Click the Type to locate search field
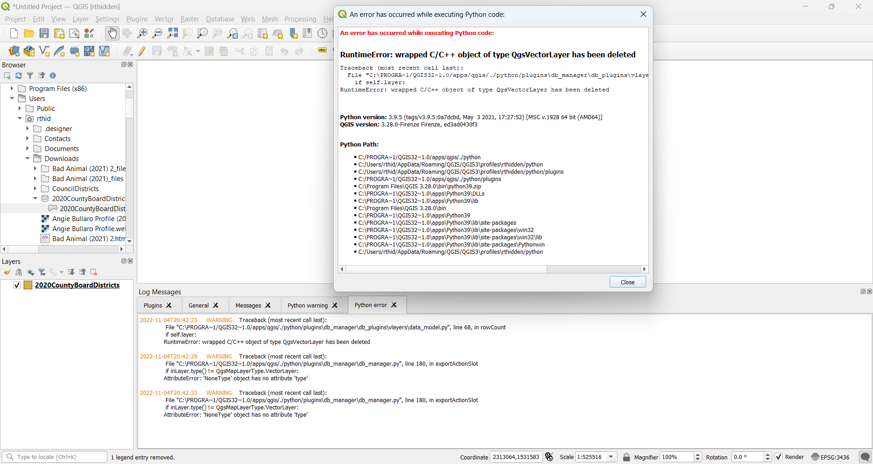This screenshot has width=873, height=464. pos(55,457)
